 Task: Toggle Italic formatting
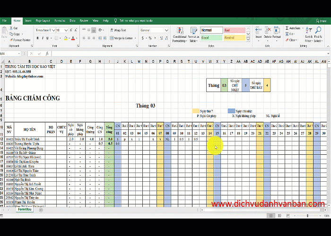click(43, 38)
